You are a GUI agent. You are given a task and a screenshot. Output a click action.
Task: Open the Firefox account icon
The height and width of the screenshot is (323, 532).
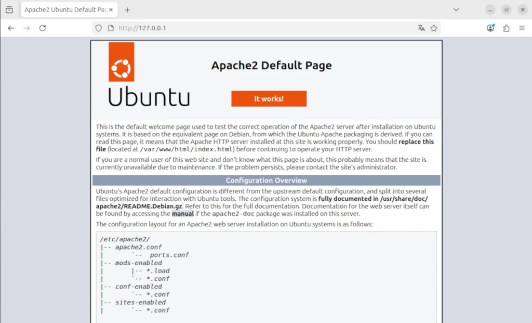490,28
